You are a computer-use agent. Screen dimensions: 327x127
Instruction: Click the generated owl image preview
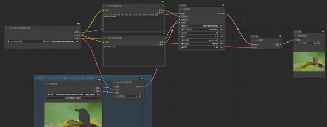point(309,62)
